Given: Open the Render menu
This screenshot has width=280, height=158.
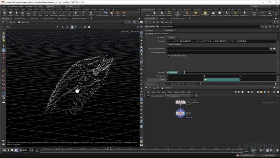Looking at the screenshot, I should (x=14, y=7).
